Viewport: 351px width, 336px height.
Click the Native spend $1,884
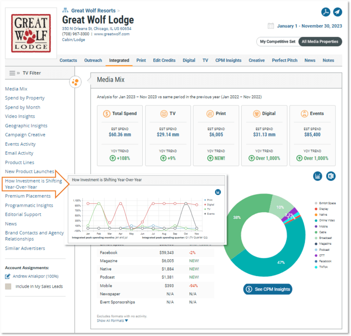(x=168, y=269)
